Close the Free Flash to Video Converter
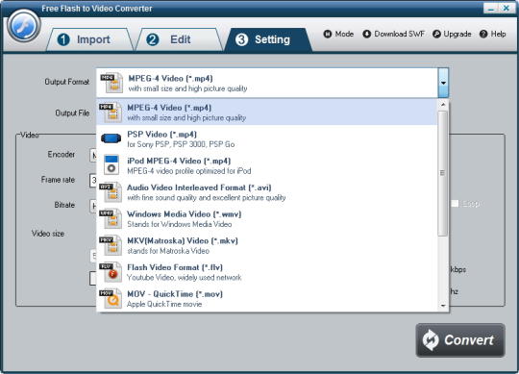 pyautogui.click(x=507, y=9)
